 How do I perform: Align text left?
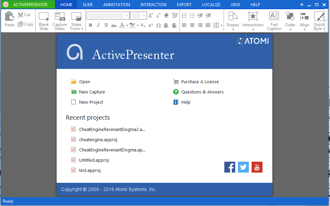pos(184,25)
